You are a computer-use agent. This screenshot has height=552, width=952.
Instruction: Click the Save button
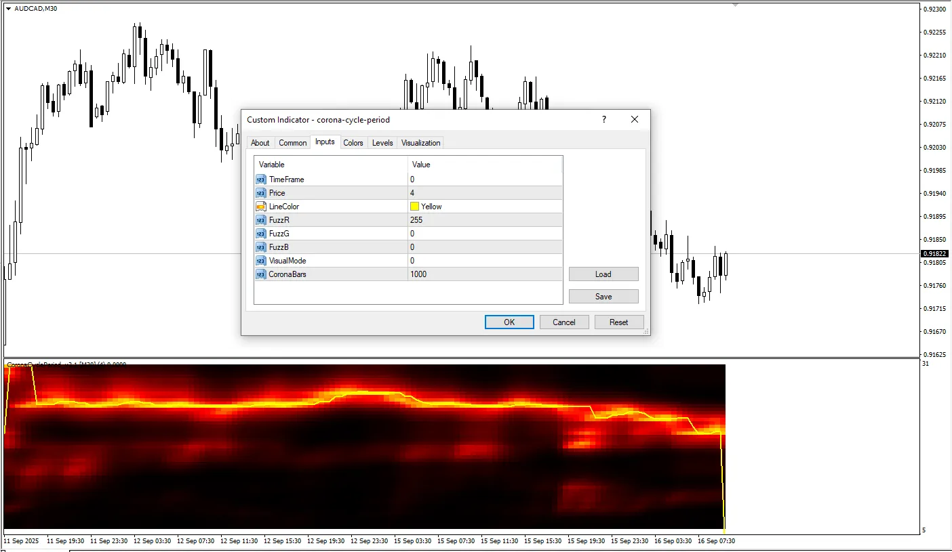603,297
